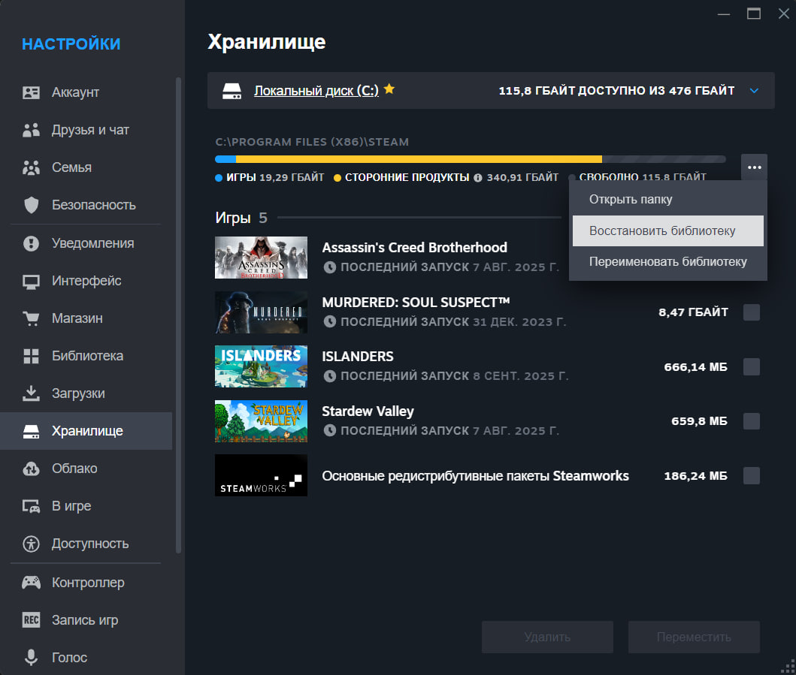Image resolution: width=796 pixels, height=675 pixels.
Task: Click the Family group icon
Action: [x=31, y=167]
